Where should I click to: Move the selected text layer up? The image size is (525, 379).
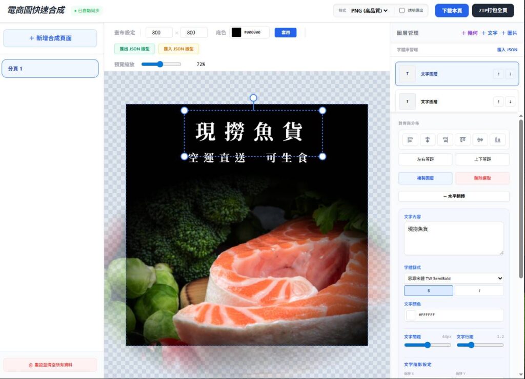point(498,74)
